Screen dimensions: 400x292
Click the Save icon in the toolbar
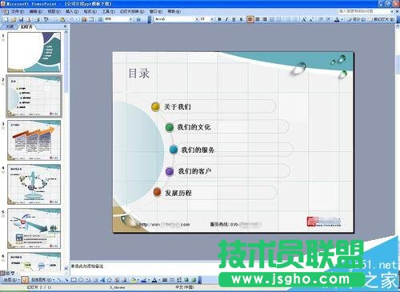pyautogui.click(x=21, y=19)
